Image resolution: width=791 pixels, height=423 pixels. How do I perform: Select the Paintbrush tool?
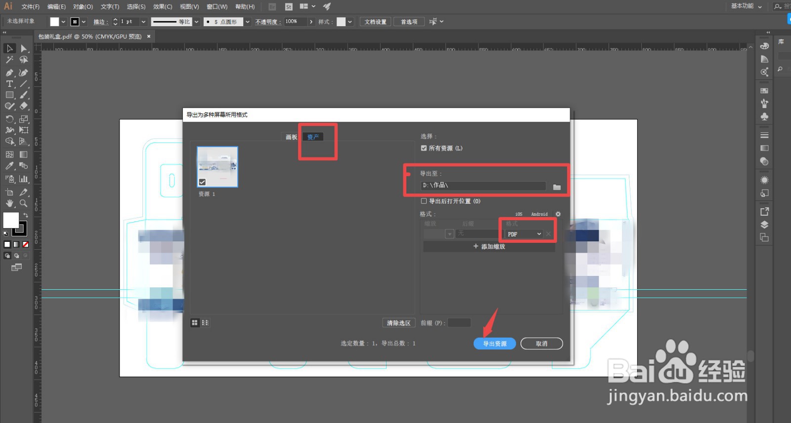pos(24,95)
